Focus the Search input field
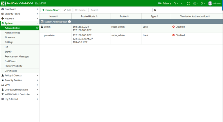The width and height of the screenshot is (223, 122). [x=121, y=10]
